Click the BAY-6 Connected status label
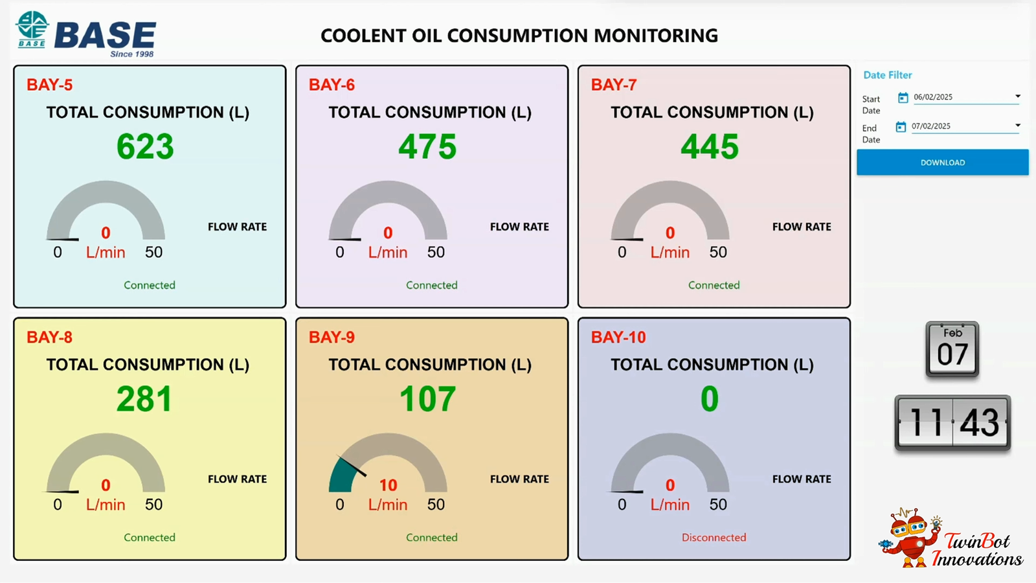The image size is (1036, 583). click(431, 285)
